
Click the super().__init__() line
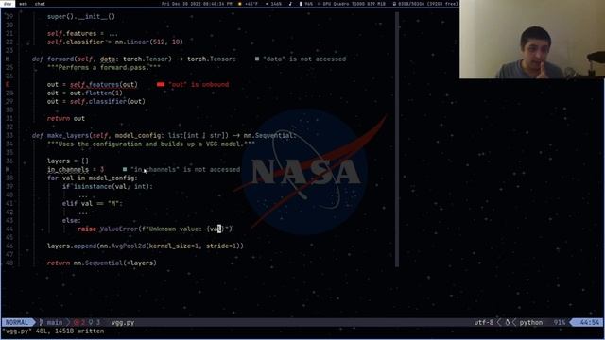(x=81, y=17)
